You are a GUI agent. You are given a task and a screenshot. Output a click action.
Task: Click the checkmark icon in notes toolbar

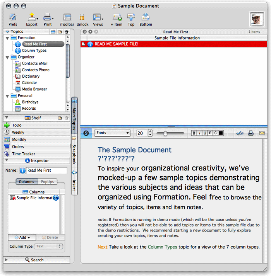coord(240,133)
